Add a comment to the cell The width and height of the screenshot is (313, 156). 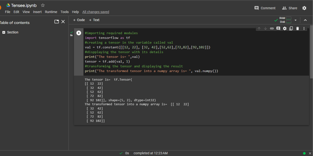pos(278,28)
